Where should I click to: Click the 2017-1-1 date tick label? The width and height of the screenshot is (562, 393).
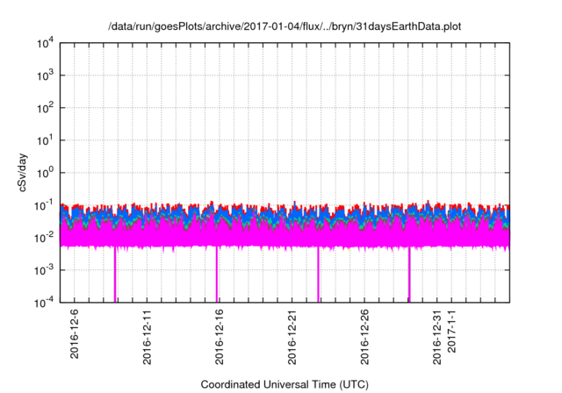pyautogui.click(x=451, y=331)
